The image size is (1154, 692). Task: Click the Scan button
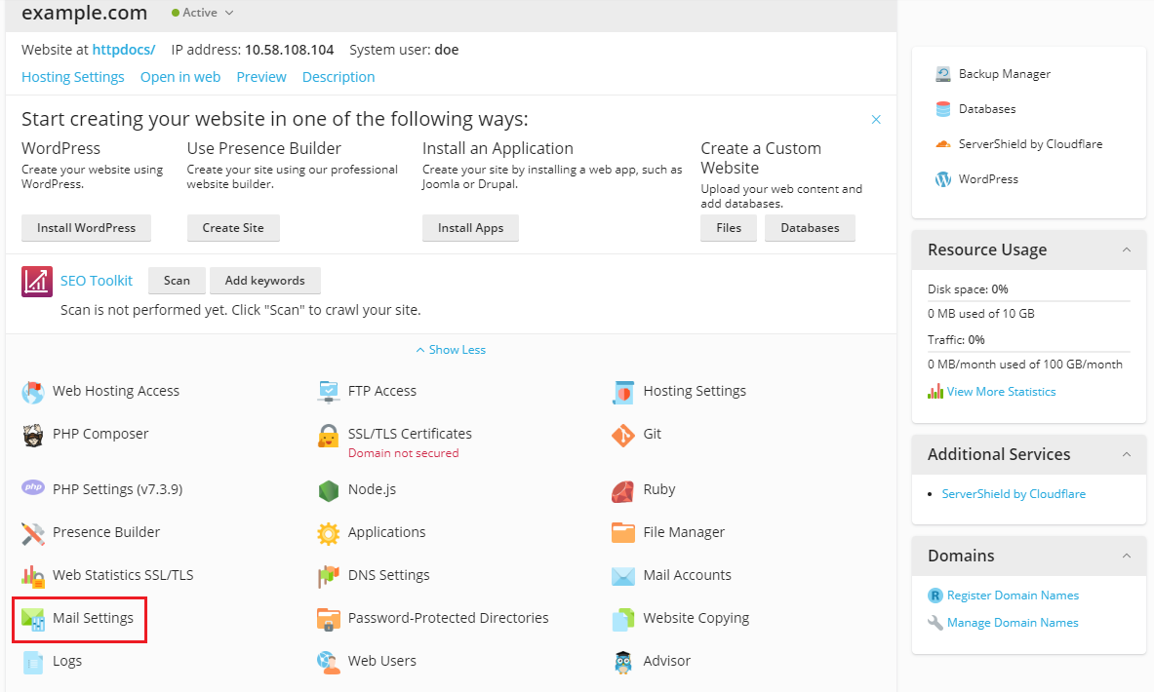(x=177, y=280)
